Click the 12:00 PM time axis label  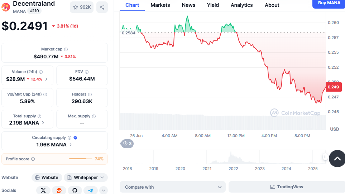[x=236, y=136]
